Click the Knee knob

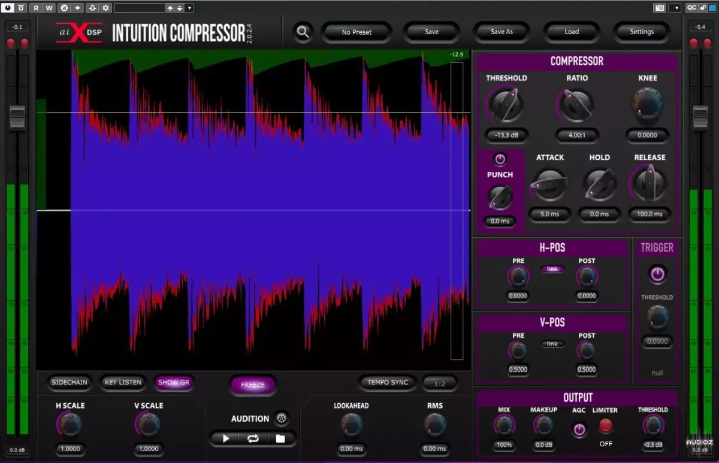click(647, 104)
